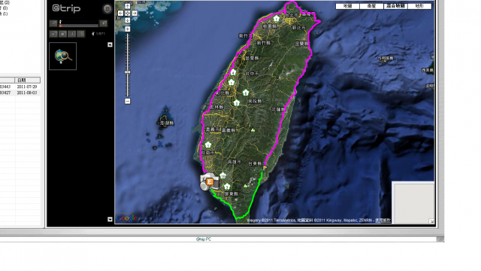Select the 混合地圖 hybrid map type
Viewport: 481px width, 271px height.
395,6
